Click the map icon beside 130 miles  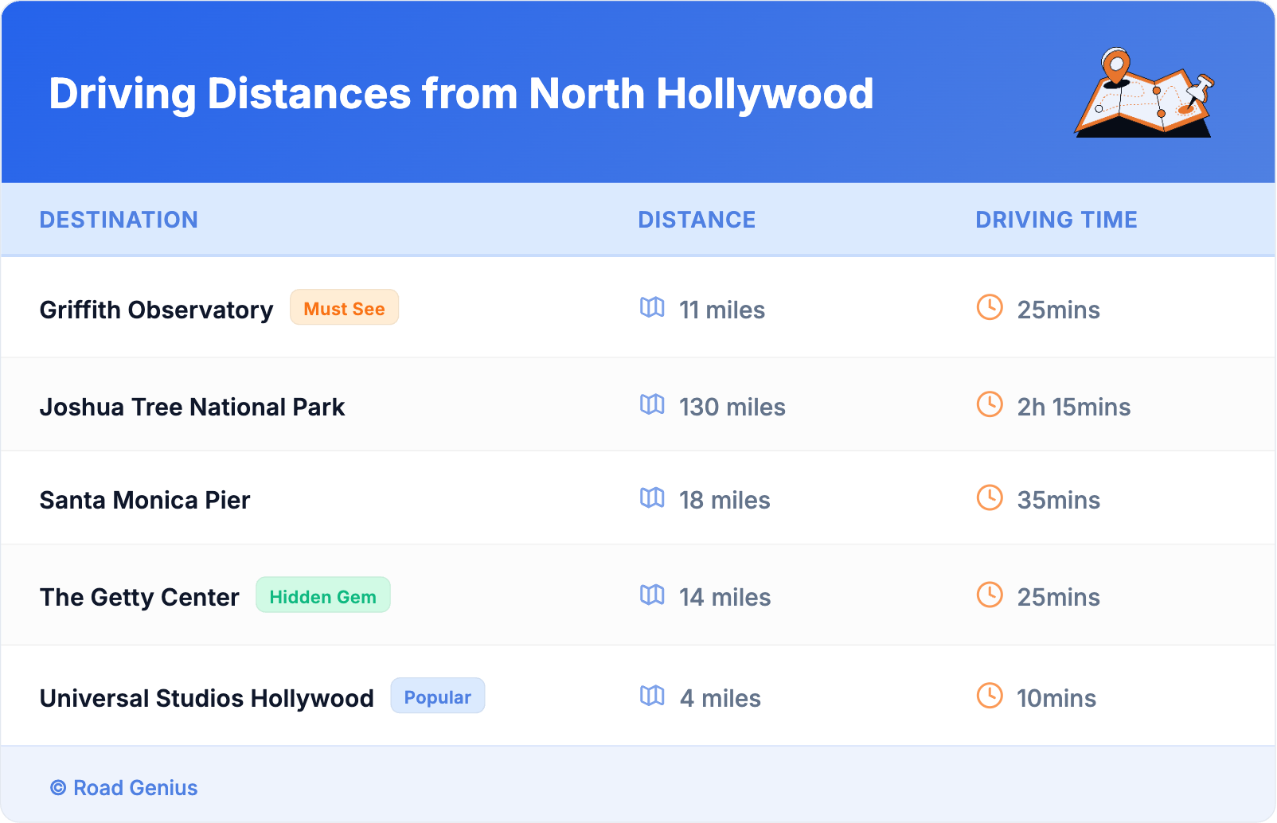pyautogui.click(x=652, y=404)
